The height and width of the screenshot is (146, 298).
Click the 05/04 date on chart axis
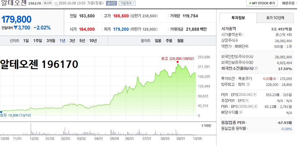(x=114, y=139)
